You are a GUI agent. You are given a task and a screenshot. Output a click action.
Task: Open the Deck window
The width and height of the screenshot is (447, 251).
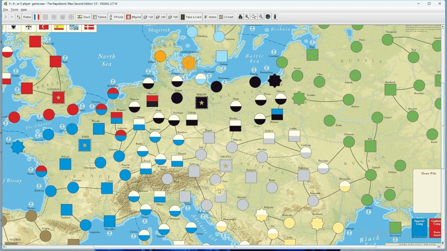click(x=83, y=17)
